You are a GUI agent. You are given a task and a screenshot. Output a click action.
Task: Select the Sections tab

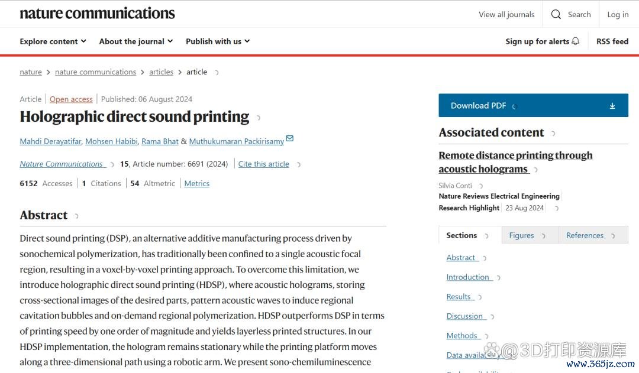click(461, 235)
